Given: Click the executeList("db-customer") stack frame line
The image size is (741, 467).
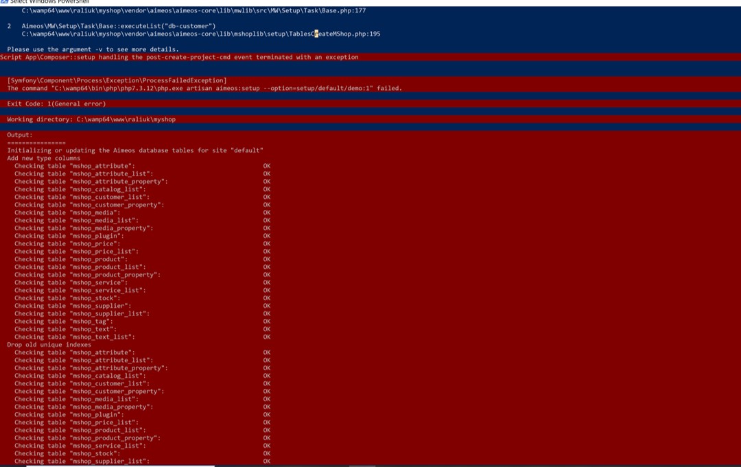Looking at the screenshot, I should (119, 26).
